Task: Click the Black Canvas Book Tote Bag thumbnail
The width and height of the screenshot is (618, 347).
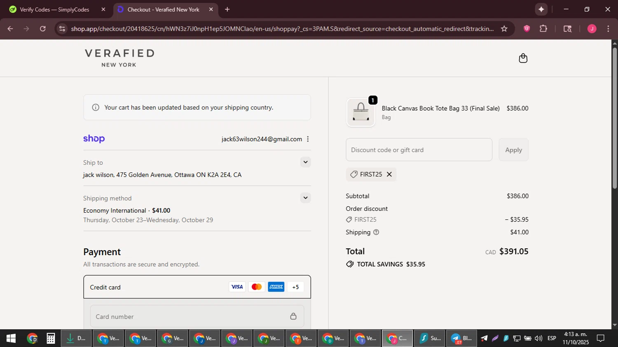Action: pyautogui.click(x=361, y=112)
